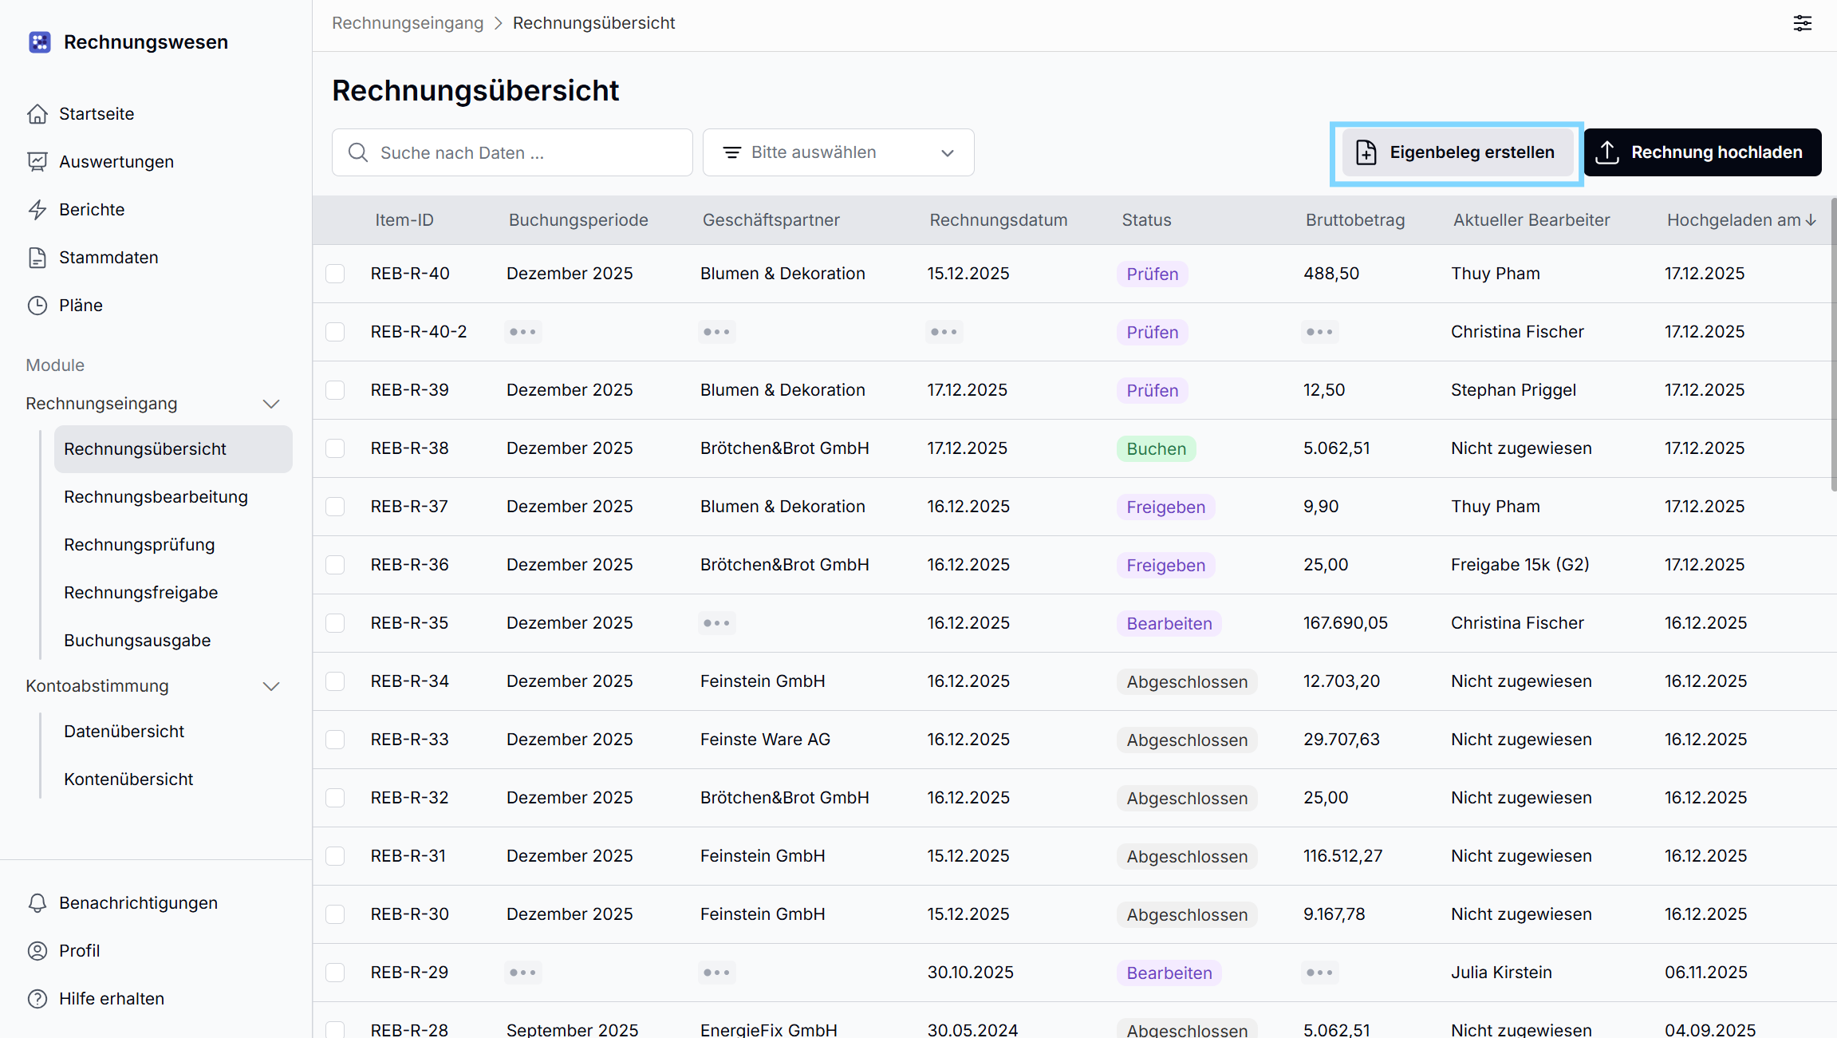Click the Berichte lightning bolt icon
This screenshot has width=1837, height=1038.
click(x=37, y=210)
